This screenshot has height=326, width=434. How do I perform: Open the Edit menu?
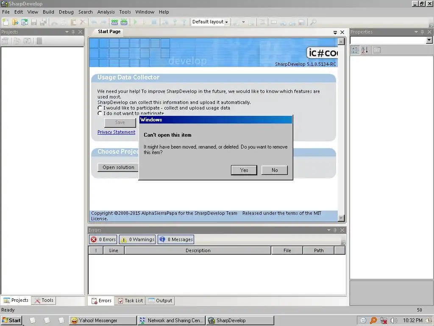tap(19, 12)
